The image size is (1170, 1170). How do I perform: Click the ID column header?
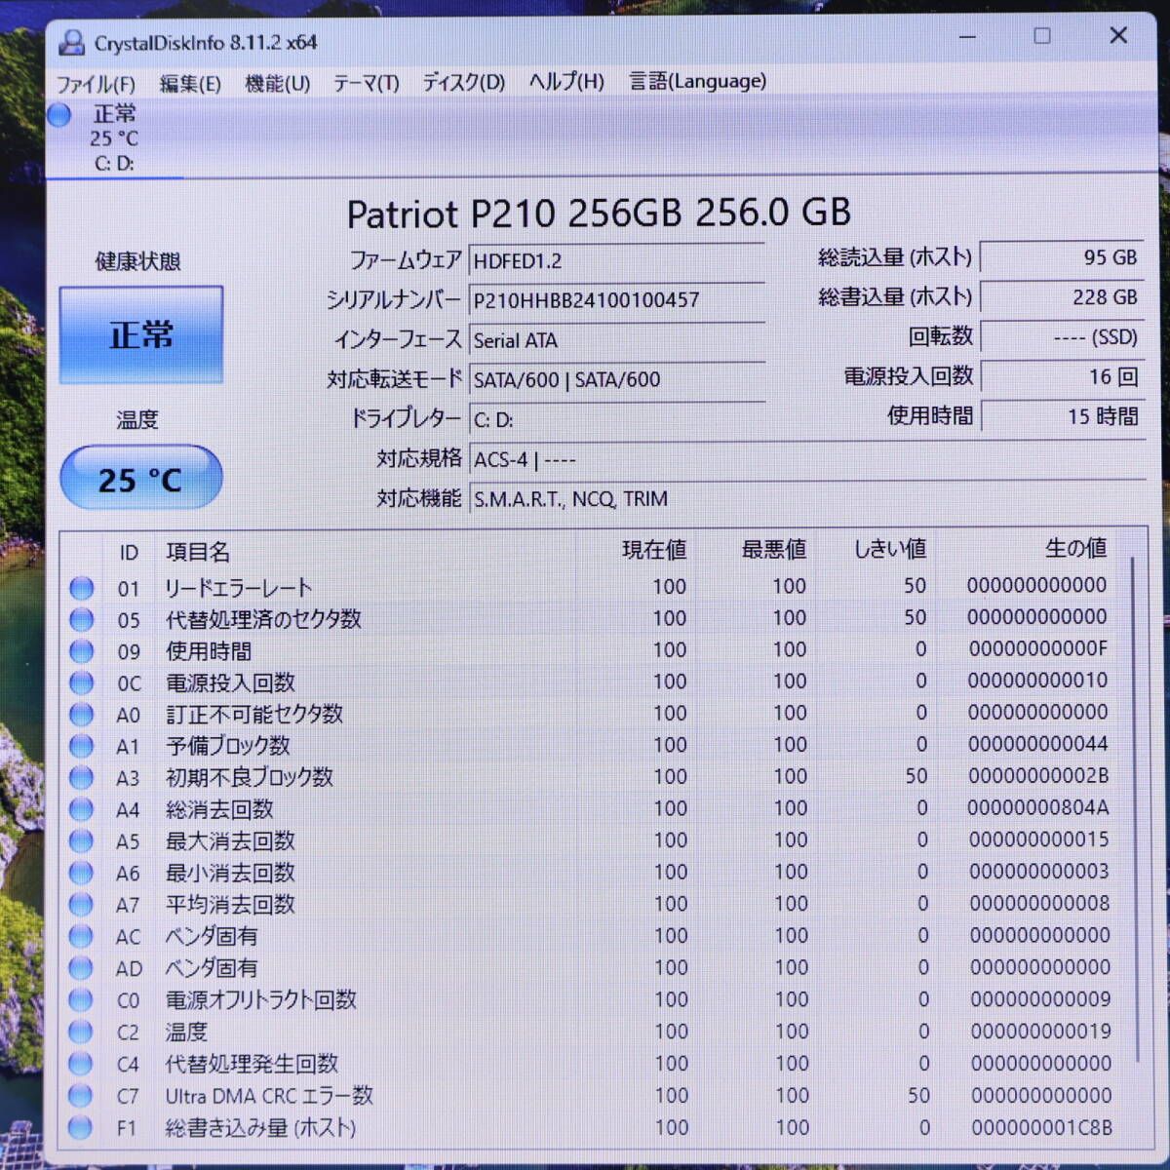coord(129,553)
